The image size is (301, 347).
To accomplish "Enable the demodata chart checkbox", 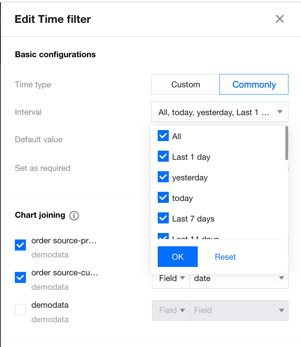I will pos(20,309).
